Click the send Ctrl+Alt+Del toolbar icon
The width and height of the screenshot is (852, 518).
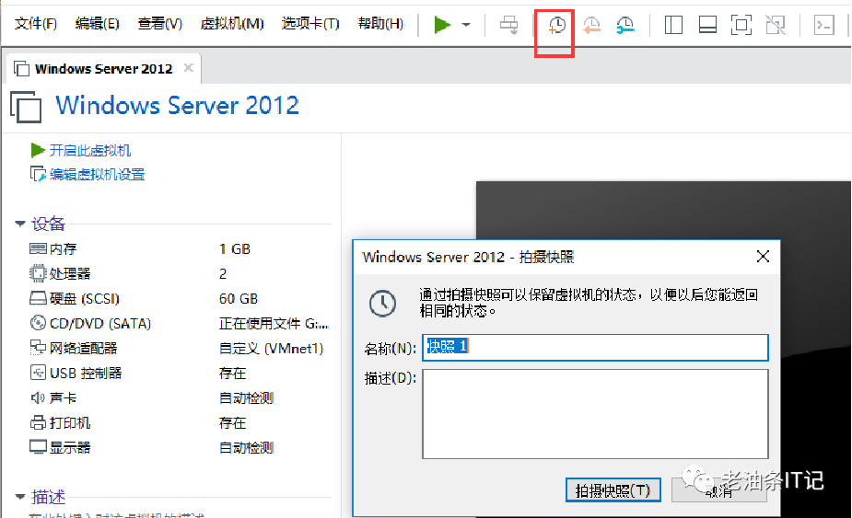[509, 25]
